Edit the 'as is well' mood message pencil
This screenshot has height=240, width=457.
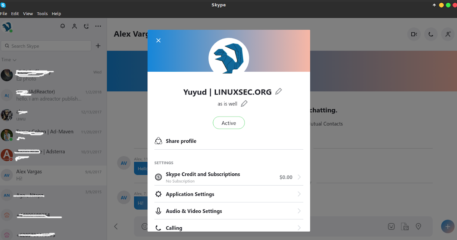tap(244, 104)
